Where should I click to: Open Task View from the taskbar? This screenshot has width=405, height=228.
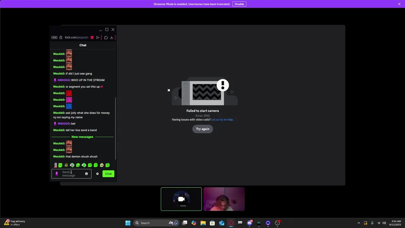pyautogui.click(x=185, y=223)
